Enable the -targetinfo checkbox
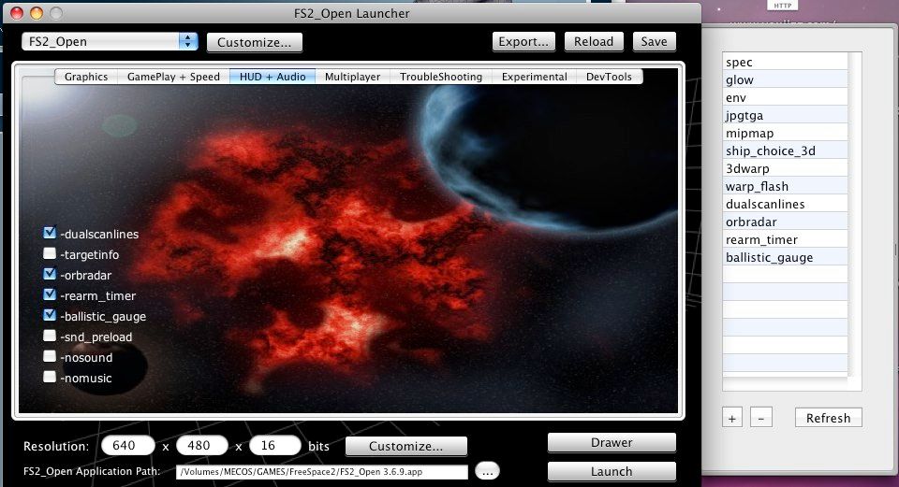Screen dimensions: 899x487 [x=50, y=253]
